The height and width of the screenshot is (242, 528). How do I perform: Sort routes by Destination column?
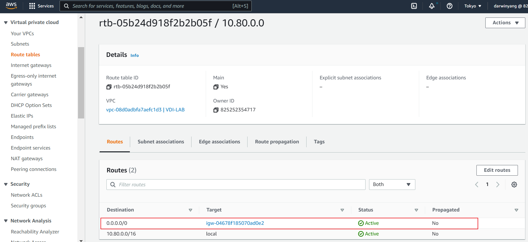click(120, 210)
